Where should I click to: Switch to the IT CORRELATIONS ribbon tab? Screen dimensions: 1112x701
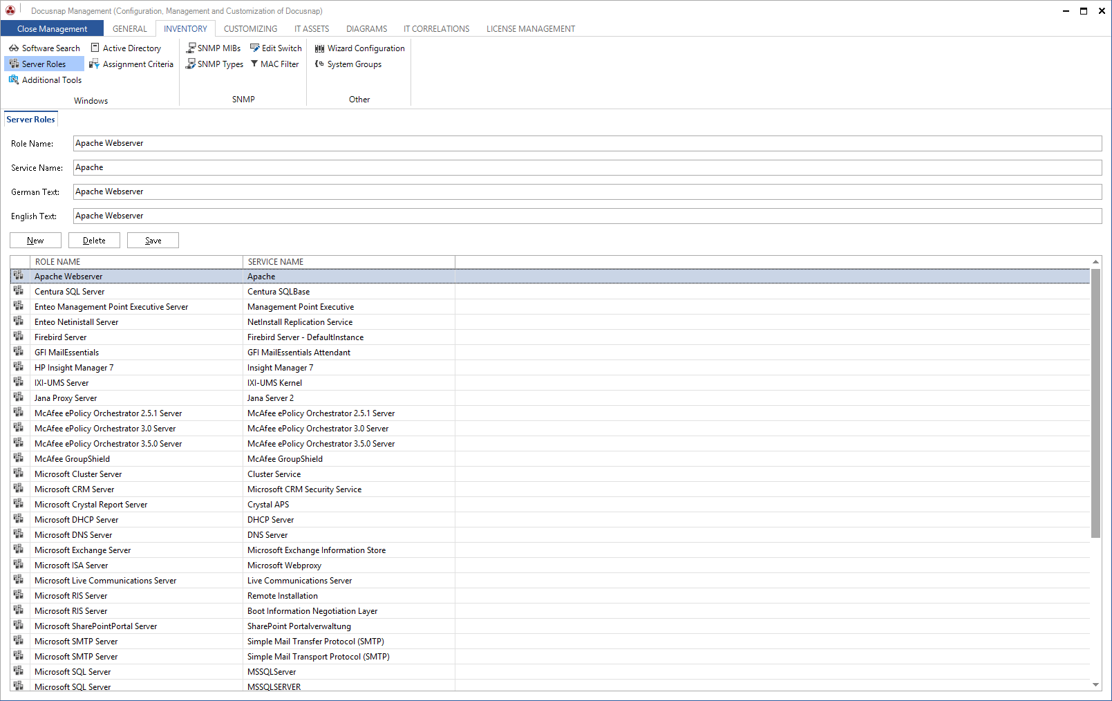coord(436,29)
